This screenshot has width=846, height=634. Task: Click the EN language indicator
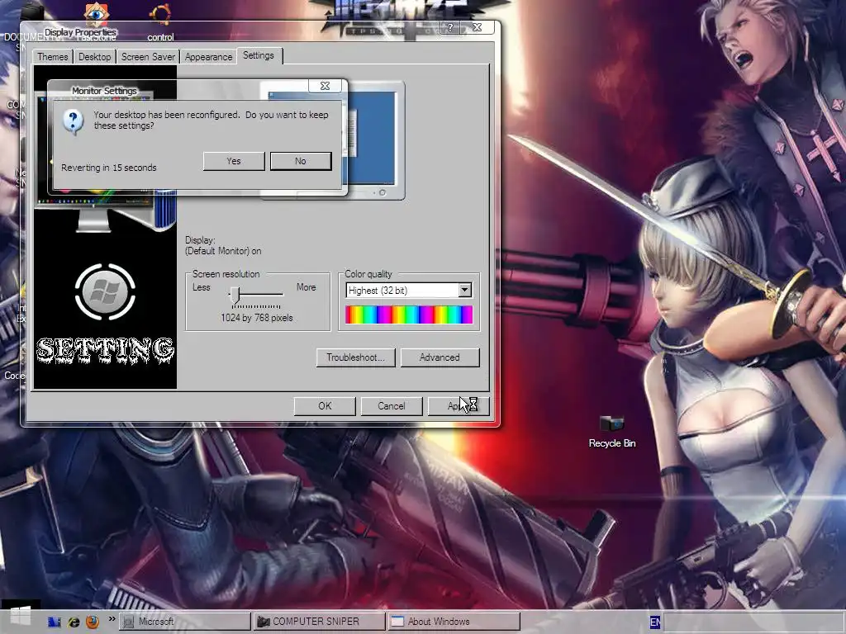(x=654, y=622)
